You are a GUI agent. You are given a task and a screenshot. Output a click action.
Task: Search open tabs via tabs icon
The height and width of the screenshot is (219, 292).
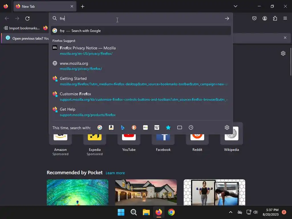[180, 127]
